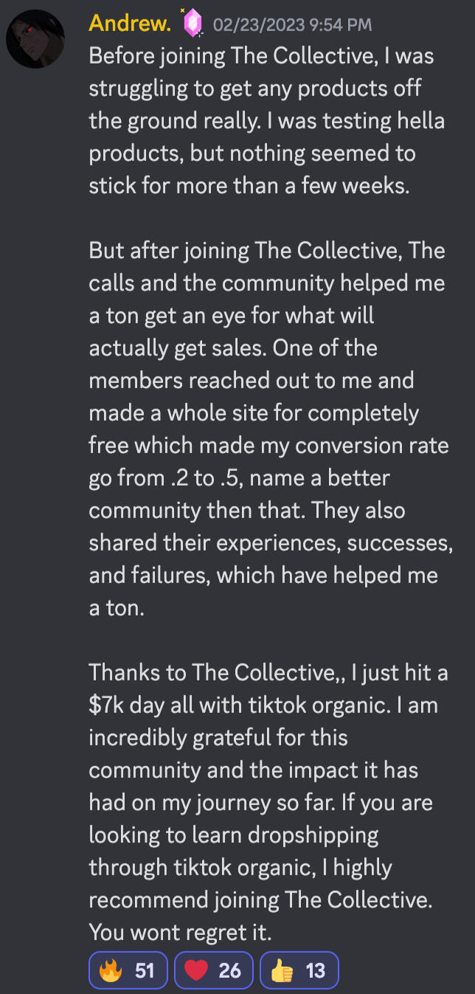The image size is (475, 994).
Task: Click the thumbs up count 13
Action: click(x=316, y=970)
